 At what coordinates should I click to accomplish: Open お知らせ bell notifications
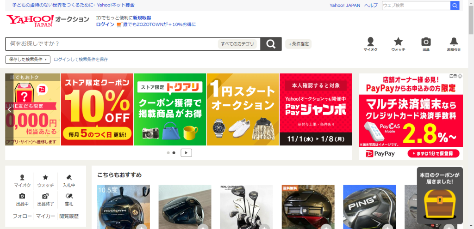[x=454, y=44]
